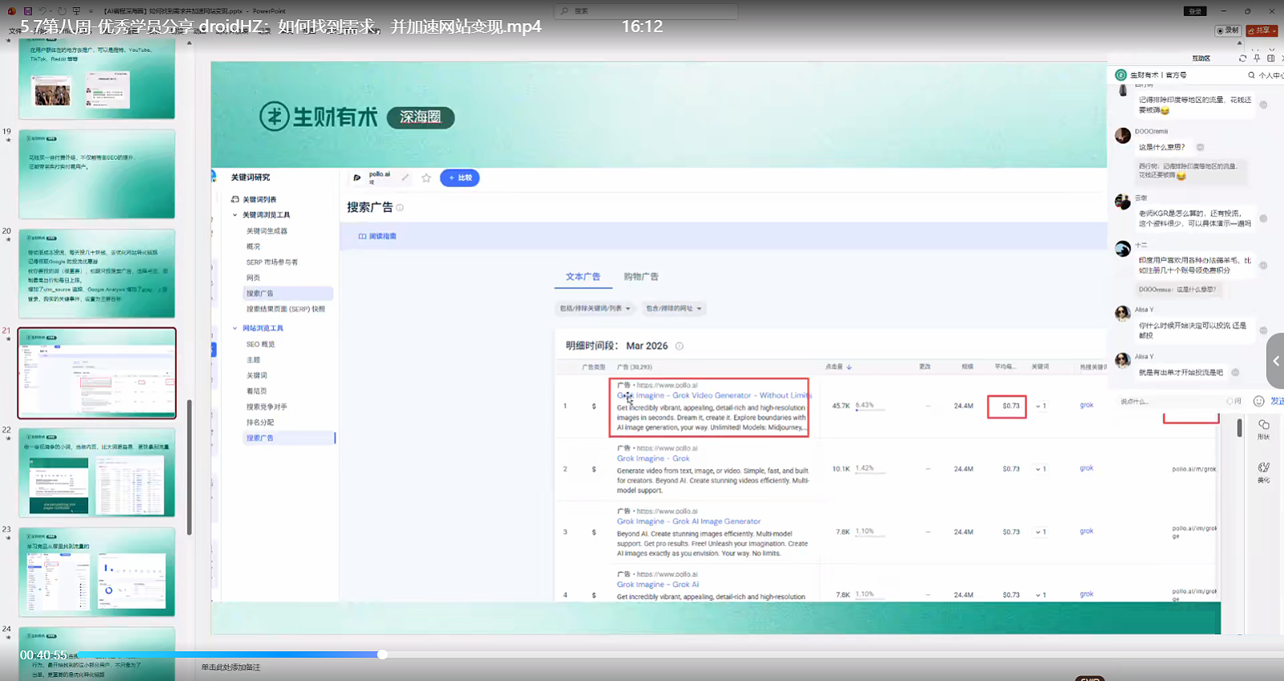Pin the 互动区 chat panel
Image resolution: width=1284 pixels, height=681 pixels.
(1257, 59)
